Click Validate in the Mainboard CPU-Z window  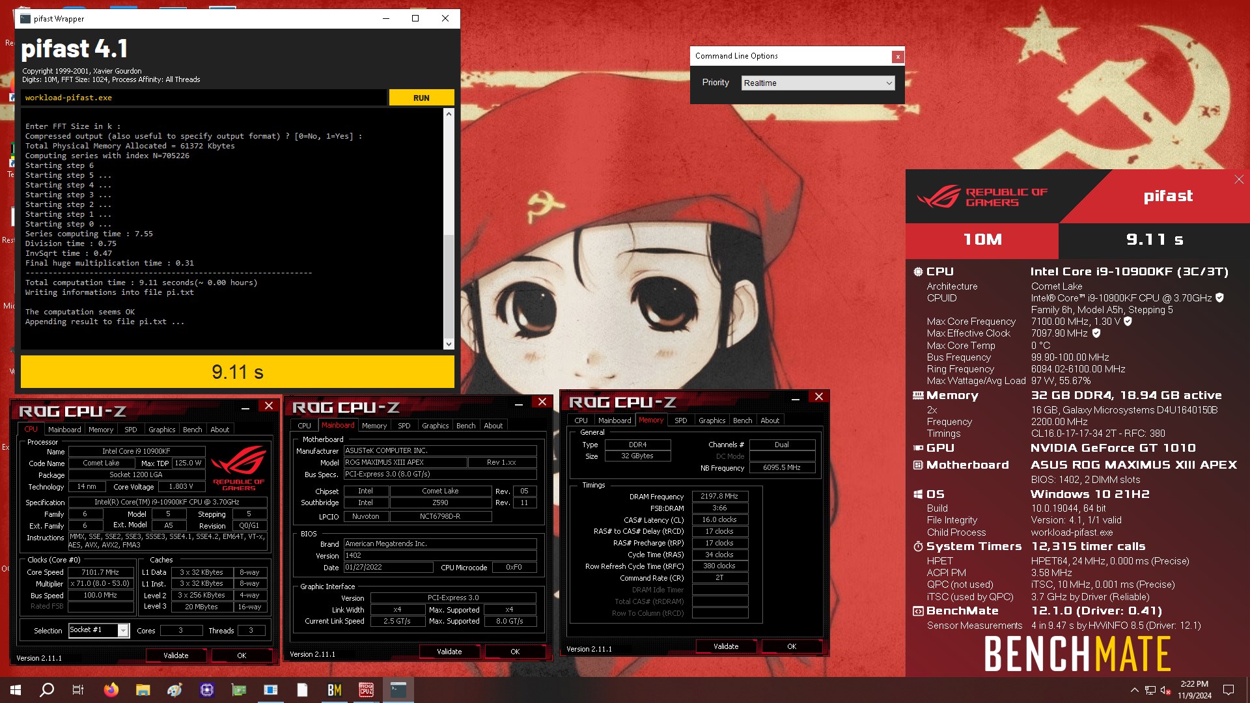tap(449, 652)
